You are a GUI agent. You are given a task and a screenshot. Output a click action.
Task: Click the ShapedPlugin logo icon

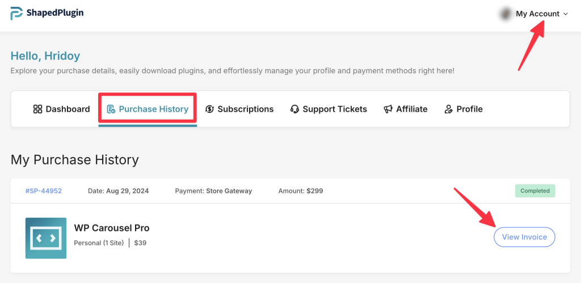pyautogui.click(x=16, y=14)
